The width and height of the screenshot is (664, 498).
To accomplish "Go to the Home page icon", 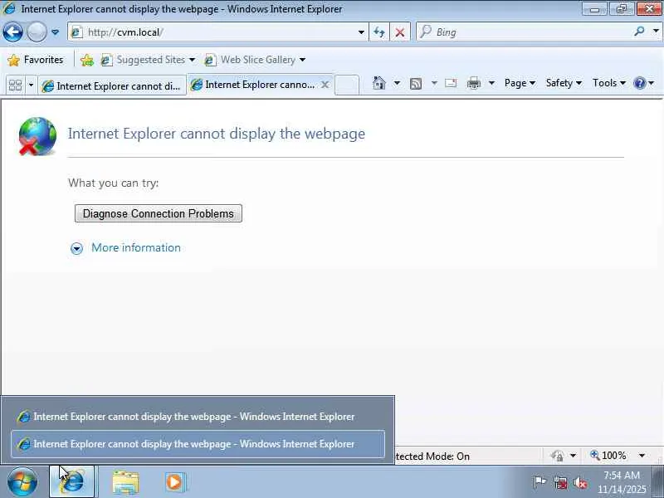I will 379,83.
